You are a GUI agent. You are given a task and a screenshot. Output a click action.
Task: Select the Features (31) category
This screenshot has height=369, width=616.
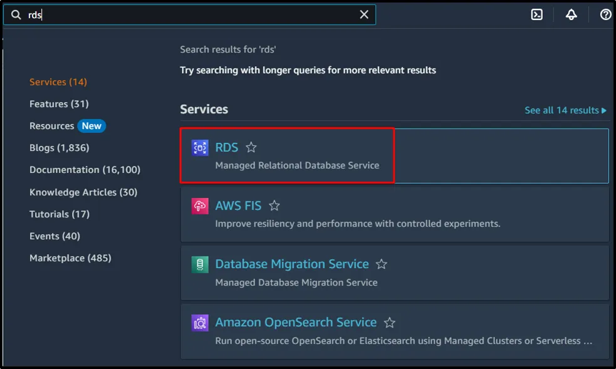pyautogui.click(x=59, y=104)
